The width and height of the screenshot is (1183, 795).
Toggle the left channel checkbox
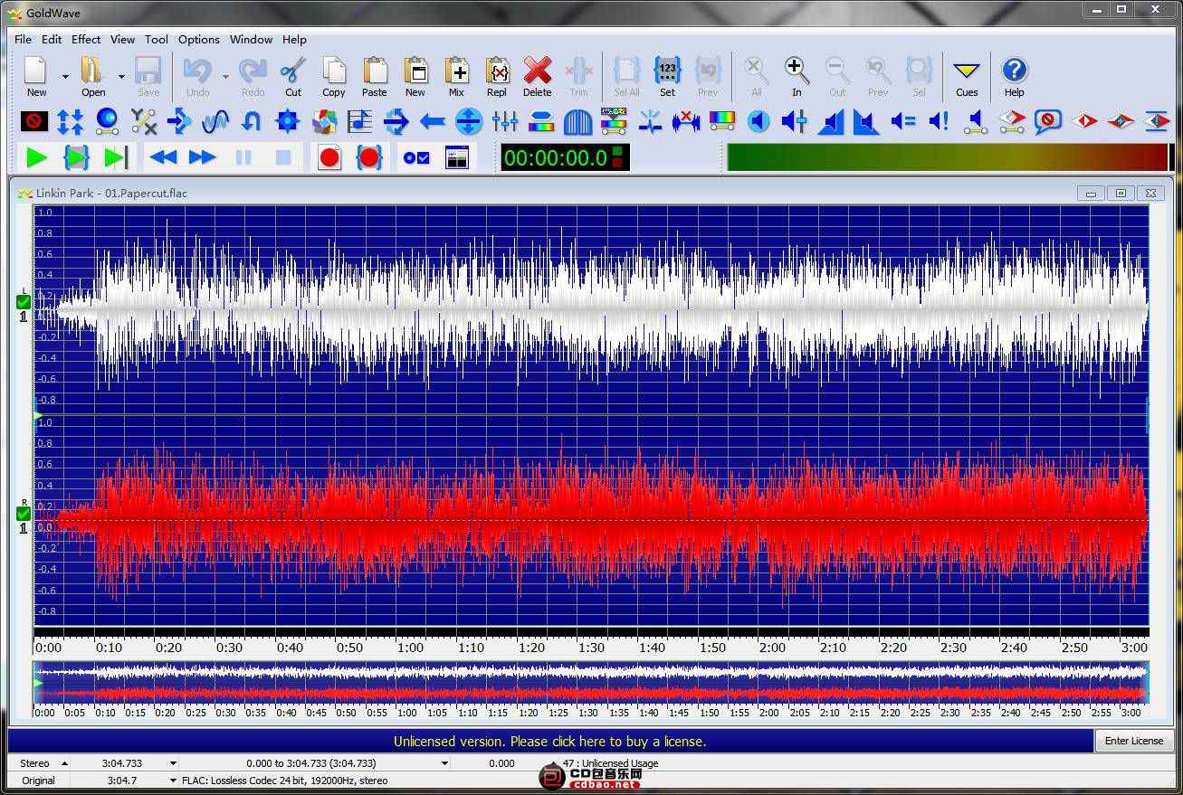24,302
